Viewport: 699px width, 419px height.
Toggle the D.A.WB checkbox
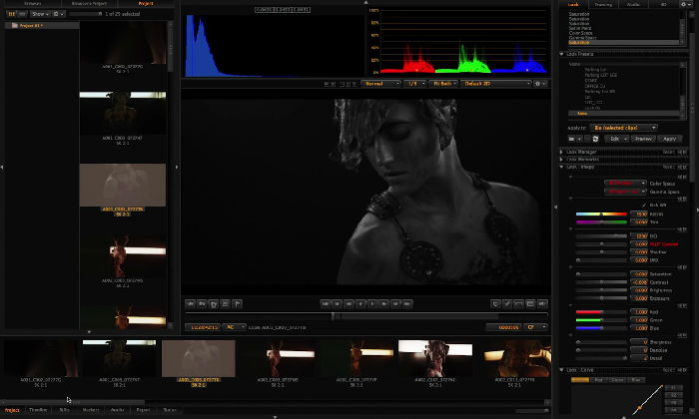click(x=643, y=205)
